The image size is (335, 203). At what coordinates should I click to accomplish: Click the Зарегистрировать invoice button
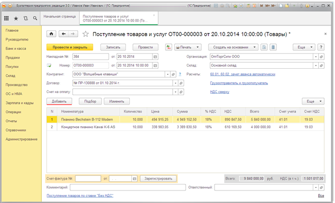pos(159,179)
